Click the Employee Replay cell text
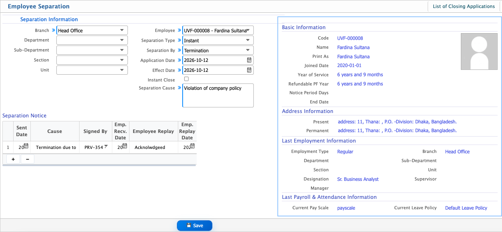This screenshot has width=502, height=232. click(149, 147)
